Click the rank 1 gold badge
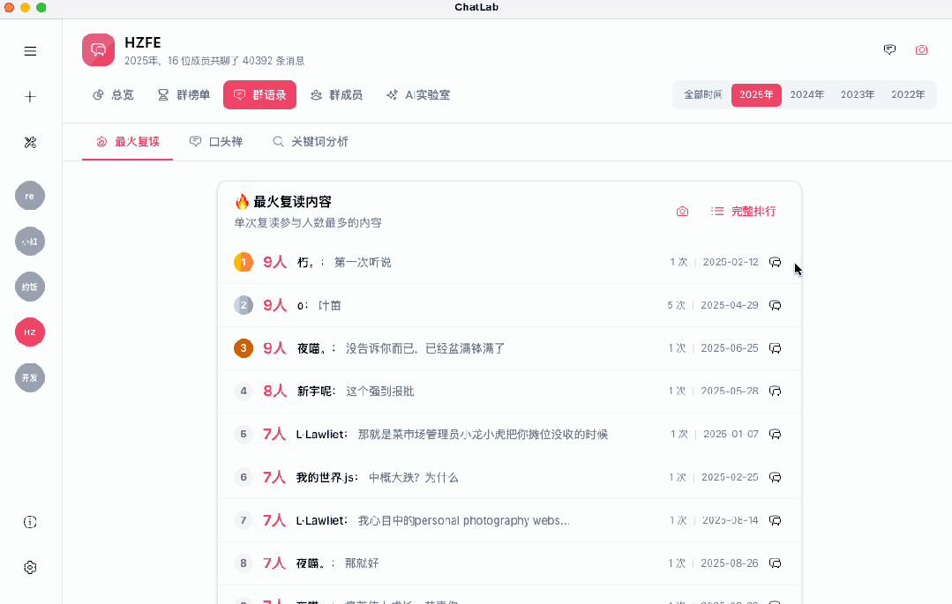Image resolution: width=952 pixels, height=604 pixels. pyautogui.click(x=244, y=262)
